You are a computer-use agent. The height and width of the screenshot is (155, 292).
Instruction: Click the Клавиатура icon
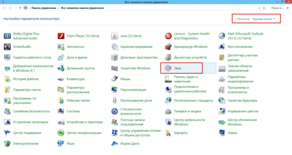coord(61,79)
